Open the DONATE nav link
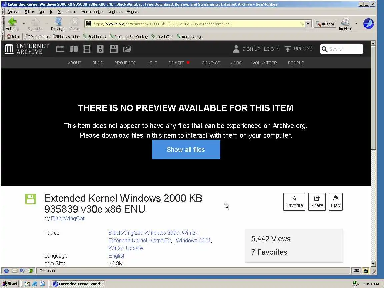The height and width of the screenshot is (288, 384). tap(176, 63)
